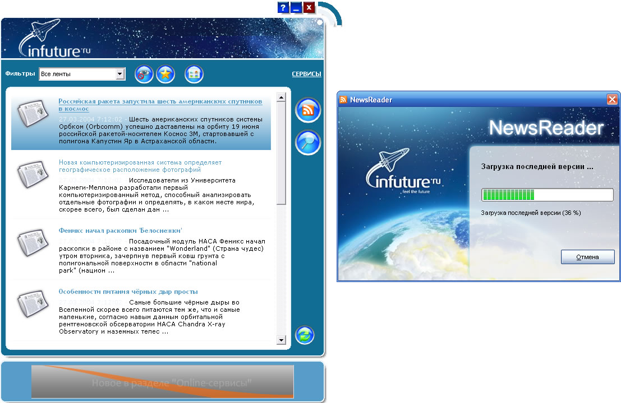The width and height of the screenshot is (621, 403).
Task: Click the infuture.ru logo in header
Action: click(55, 39)
